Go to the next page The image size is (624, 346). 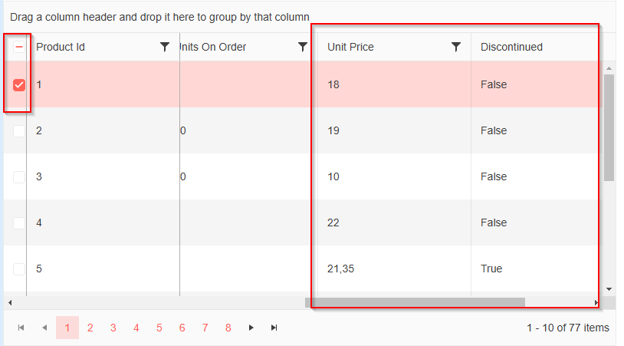click(x=251, y=328)
